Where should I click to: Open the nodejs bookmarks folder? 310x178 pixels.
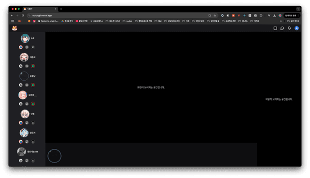point(127,21)
